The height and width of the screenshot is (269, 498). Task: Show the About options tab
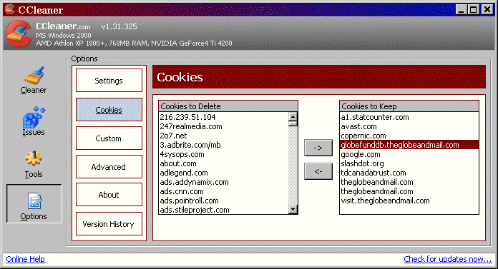click(x=109, y=195)
